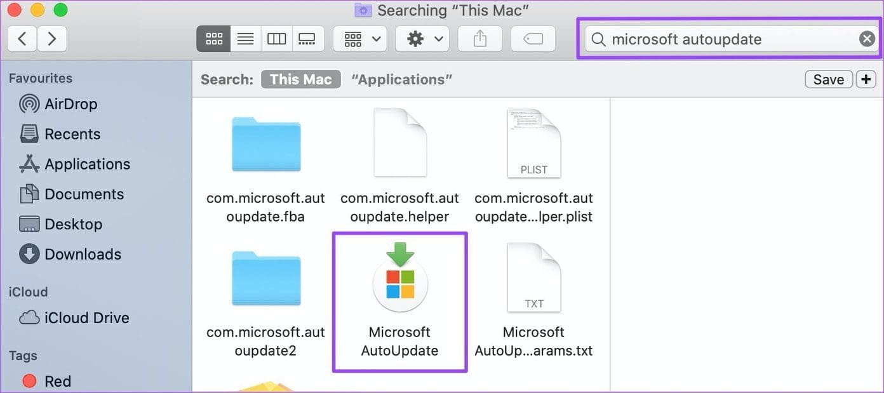Open Applications in the sidebar
This screenshot has height=393, width=884.
click(x=74, y=164)
